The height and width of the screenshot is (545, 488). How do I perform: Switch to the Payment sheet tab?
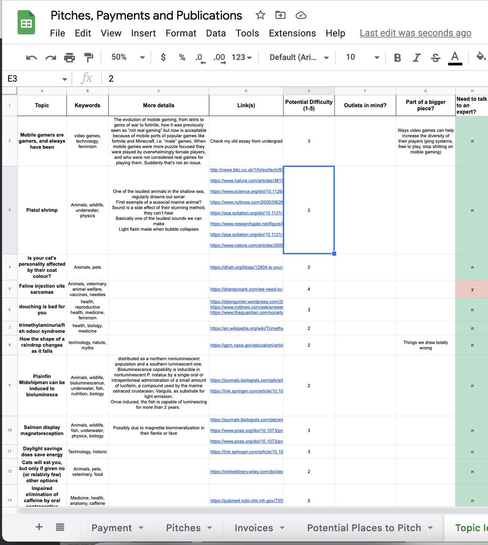tap(117, 528)
